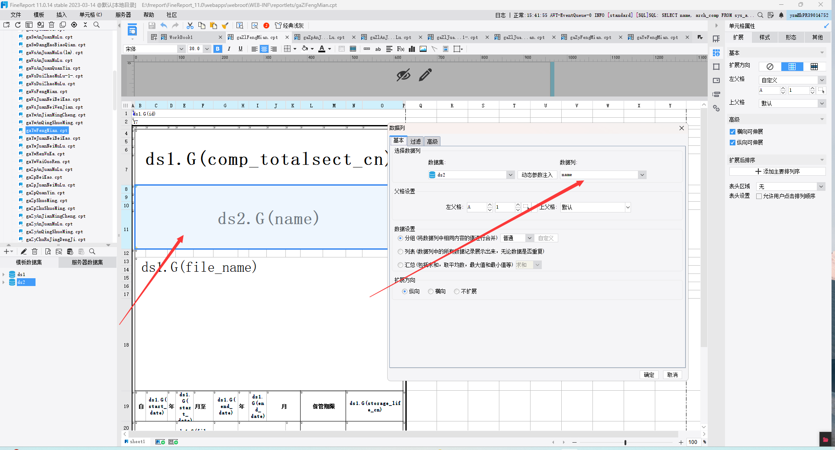Click 添加主要排列序 button
Viewport: 835px width, 450px height.
777,171
